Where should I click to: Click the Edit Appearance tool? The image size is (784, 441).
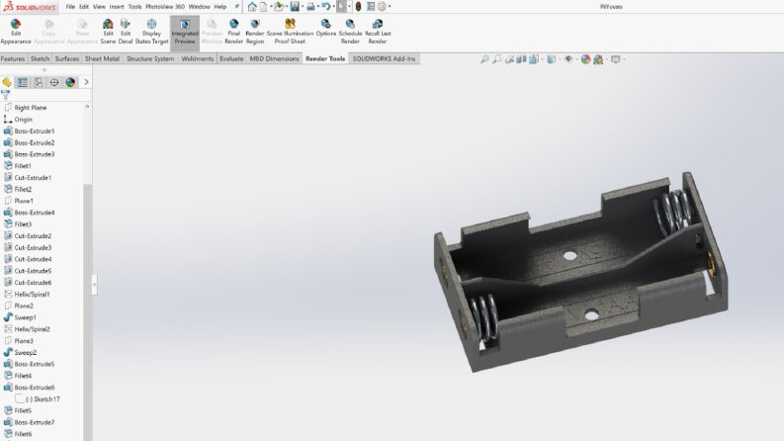pyautogui.click(x=16, y=32)
